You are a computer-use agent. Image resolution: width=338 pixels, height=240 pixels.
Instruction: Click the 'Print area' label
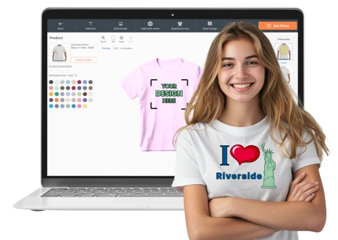coord(284,40)
